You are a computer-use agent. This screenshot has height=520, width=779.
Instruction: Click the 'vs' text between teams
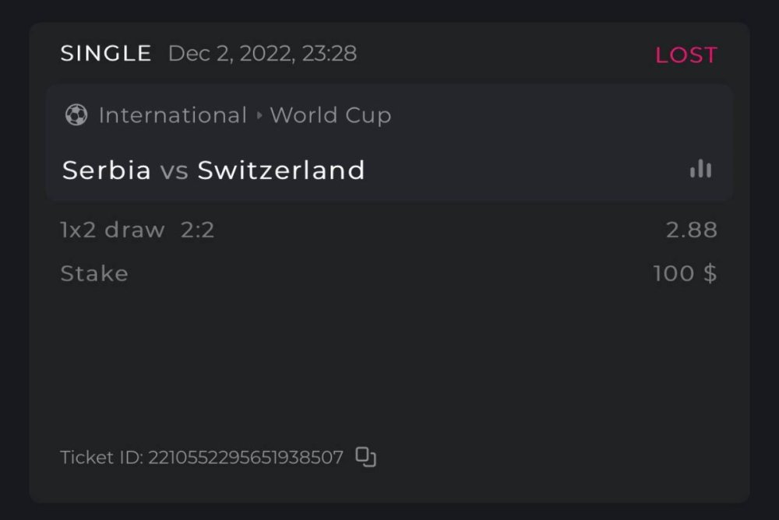[174, 170]
